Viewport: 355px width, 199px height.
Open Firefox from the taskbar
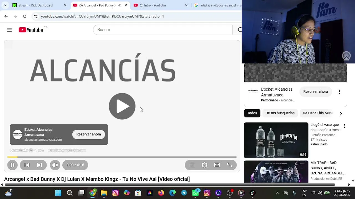tap(161, 193)
